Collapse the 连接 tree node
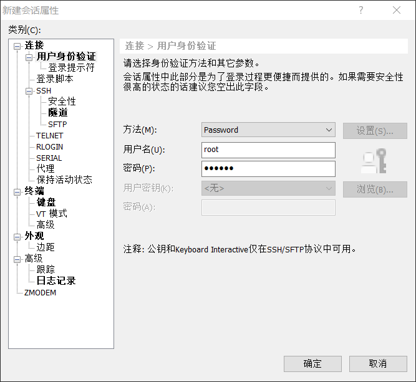416x382 pixels. [17, 46]
